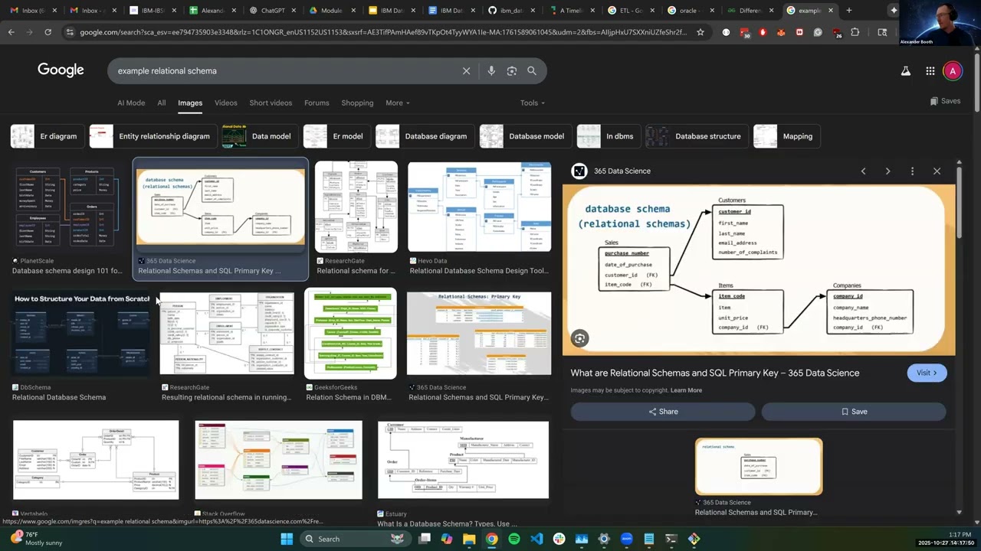Open Windows Start menu

[x=287, y=539]
